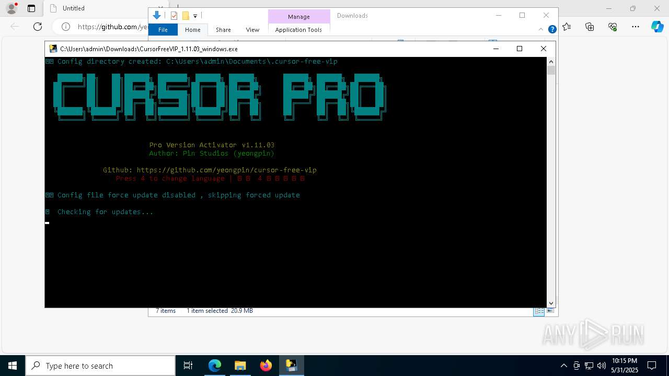This screenshot has width=669, height=376.
Task: Click Explorer quick access down-arrow icon
Action: click(156, 16)
